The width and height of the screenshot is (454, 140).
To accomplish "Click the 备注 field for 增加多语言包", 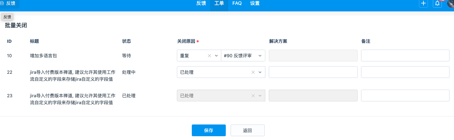I will 405,56.
